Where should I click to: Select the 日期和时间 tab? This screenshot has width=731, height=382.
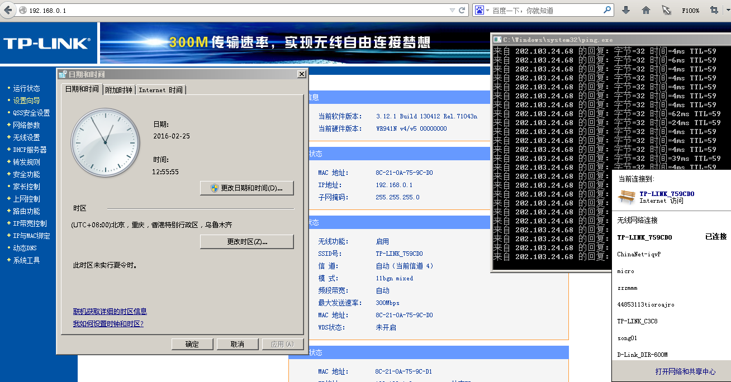click(x=82, y=89)
